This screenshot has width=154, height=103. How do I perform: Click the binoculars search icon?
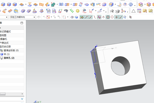[x=66, y=11]
